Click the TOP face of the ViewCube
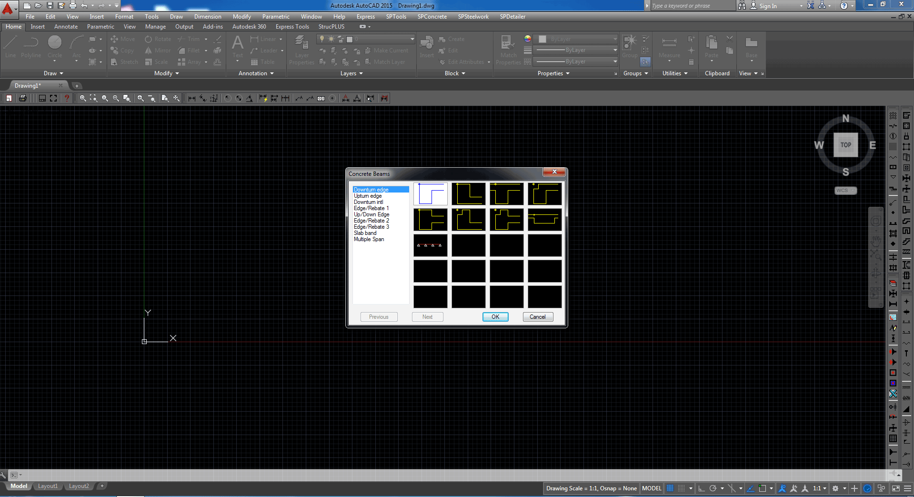 845,145
